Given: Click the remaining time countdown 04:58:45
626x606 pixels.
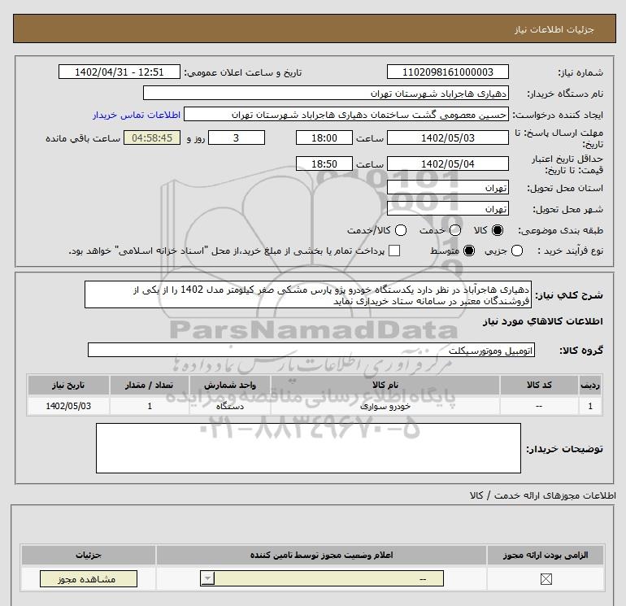Looking at the screenshot, I should pyautogui.click(x=152, y=138).
